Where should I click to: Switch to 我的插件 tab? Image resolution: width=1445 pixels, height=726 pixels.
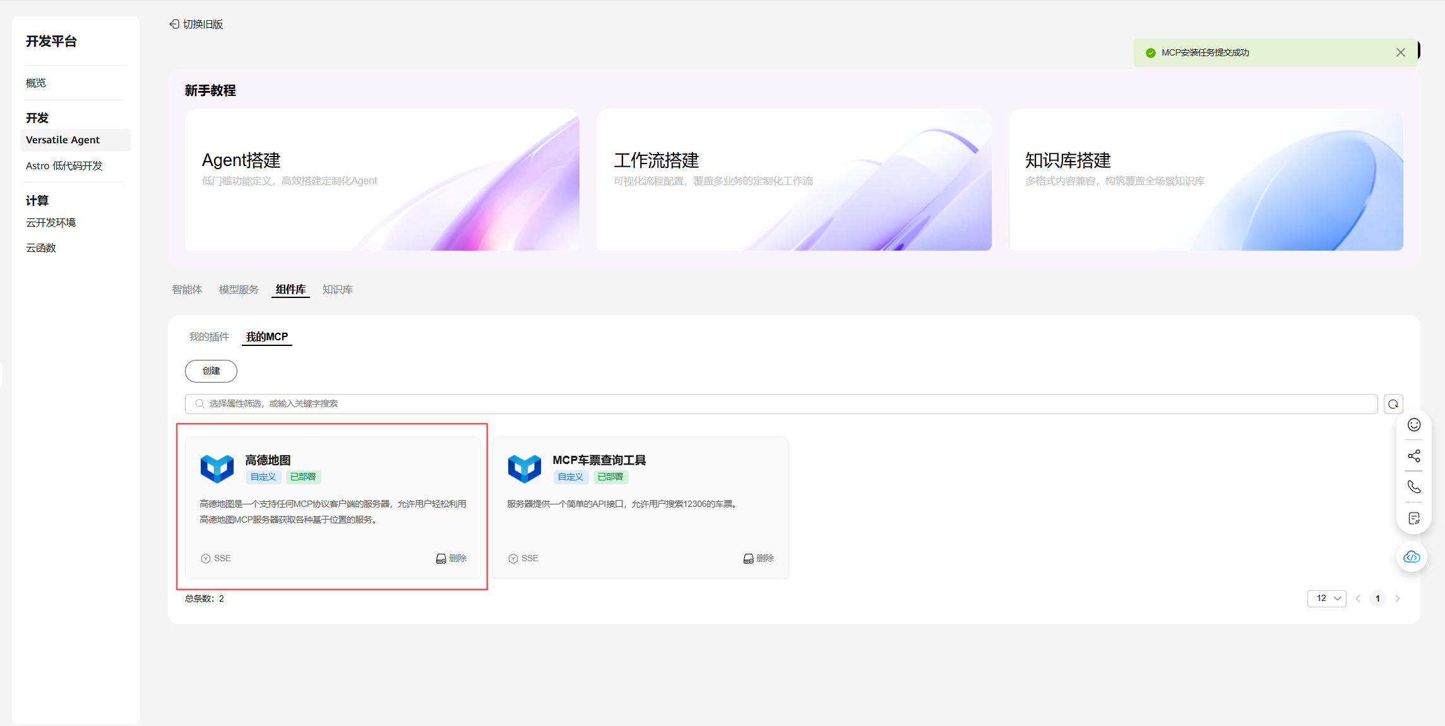coord(209,336)
